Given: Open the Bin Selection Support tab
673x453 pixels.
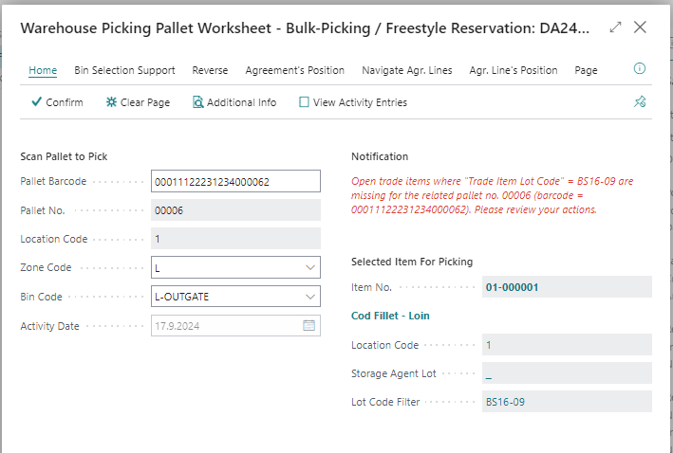Looking at the screenshot, I should (124, 70).
